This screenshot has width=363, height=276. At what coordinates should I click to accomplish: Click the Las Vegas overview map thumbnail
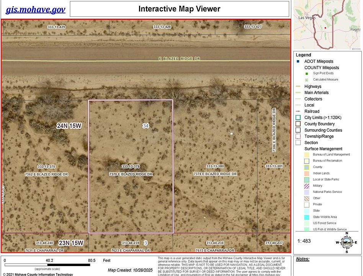click(x=327, y=25)
